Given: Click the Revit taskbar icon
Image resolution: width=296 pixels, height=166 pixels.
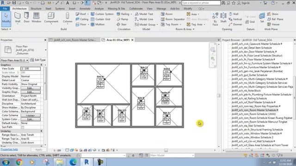Looking at the screenshot, I should point(86,162).
